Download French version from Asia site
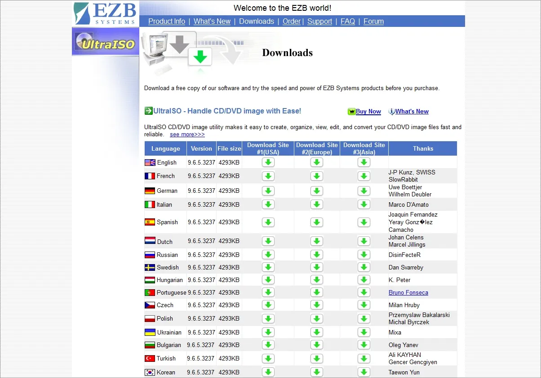Screen dimensions: 541x378 (x=364, y=176)
